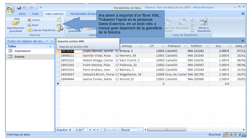250x140 pixels.
Task: Click the horizontal scrollbar thumb
Action: click(166, 130)
